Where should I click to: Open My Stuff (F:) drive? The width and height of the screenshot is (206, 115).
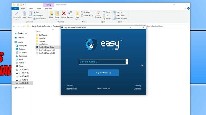pyautogui.click(x=22, y=80)
